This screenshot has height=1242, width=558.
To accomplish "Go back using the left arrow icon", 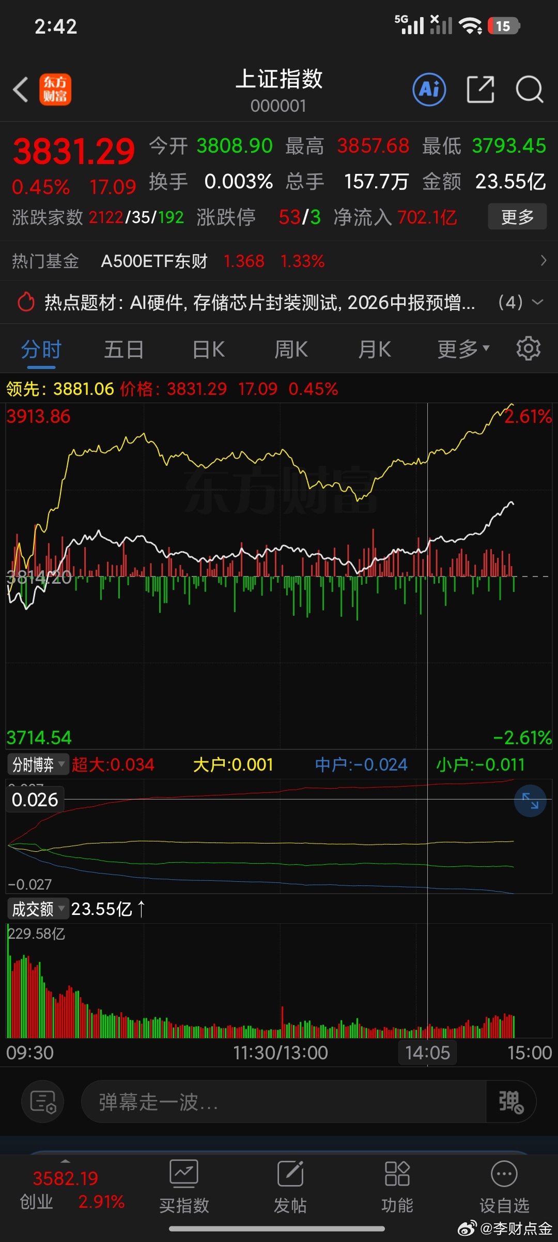I will coord(21,90).
